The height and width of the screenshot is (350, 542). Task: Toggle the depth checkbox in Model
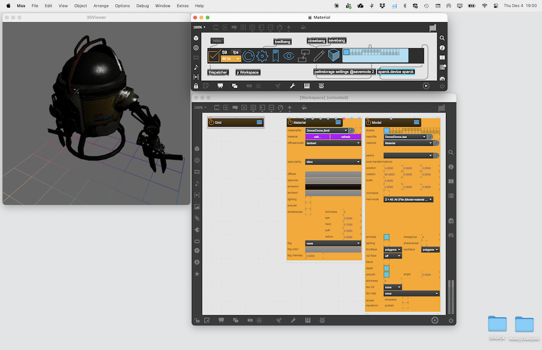386,268
